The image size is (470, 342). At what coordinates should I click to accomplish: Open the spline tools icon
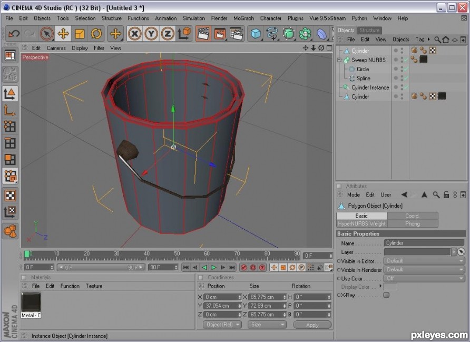(x=272, y=34)
